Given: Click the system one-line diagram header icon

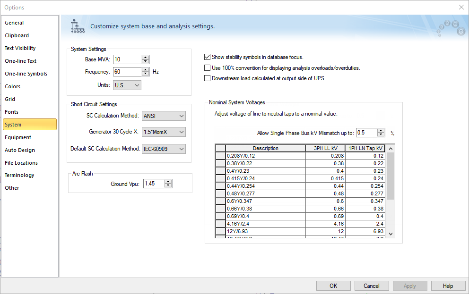Looking at the screenshot, I should coord(77,26).
